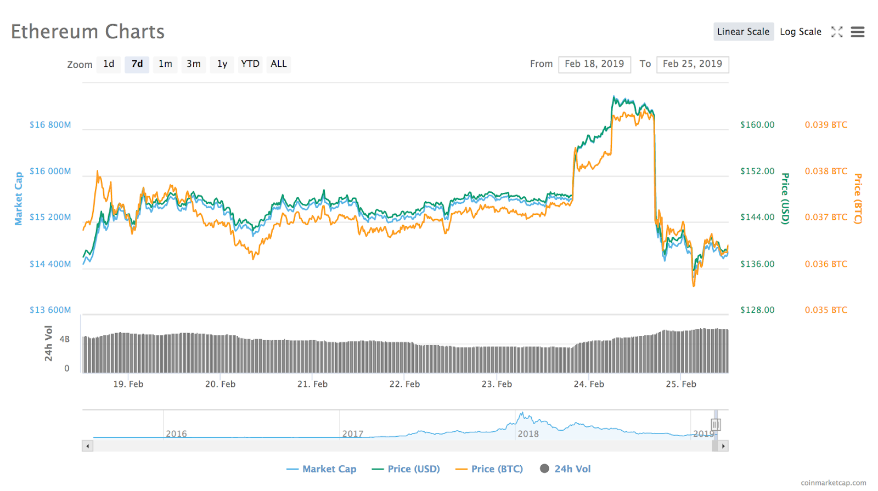
Task: Click the $160.00 price axis label
Action: tap(757, 125)
